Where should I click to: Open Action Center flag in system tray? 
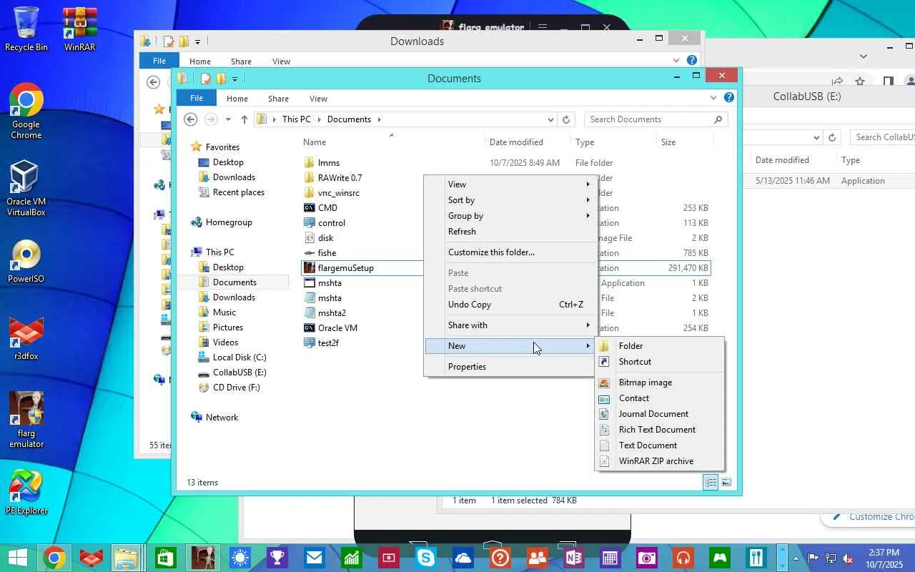click(x=813, y=558)
